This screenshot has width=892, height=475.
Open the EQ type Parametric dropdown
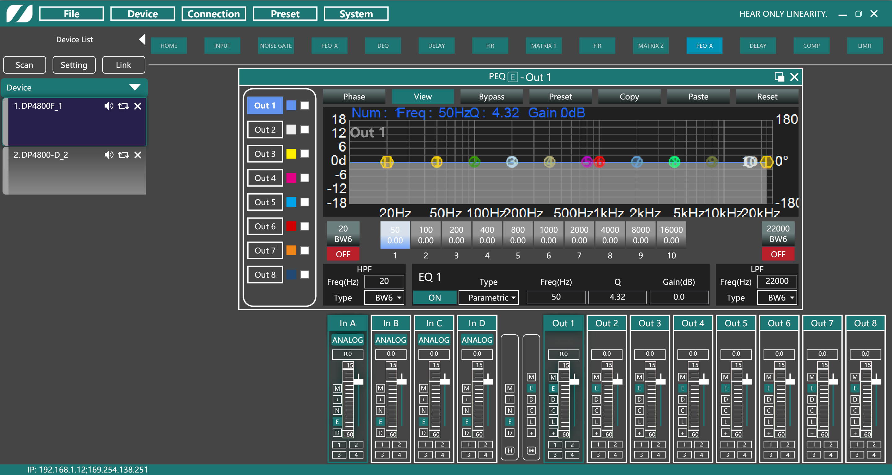click(488, 297)
